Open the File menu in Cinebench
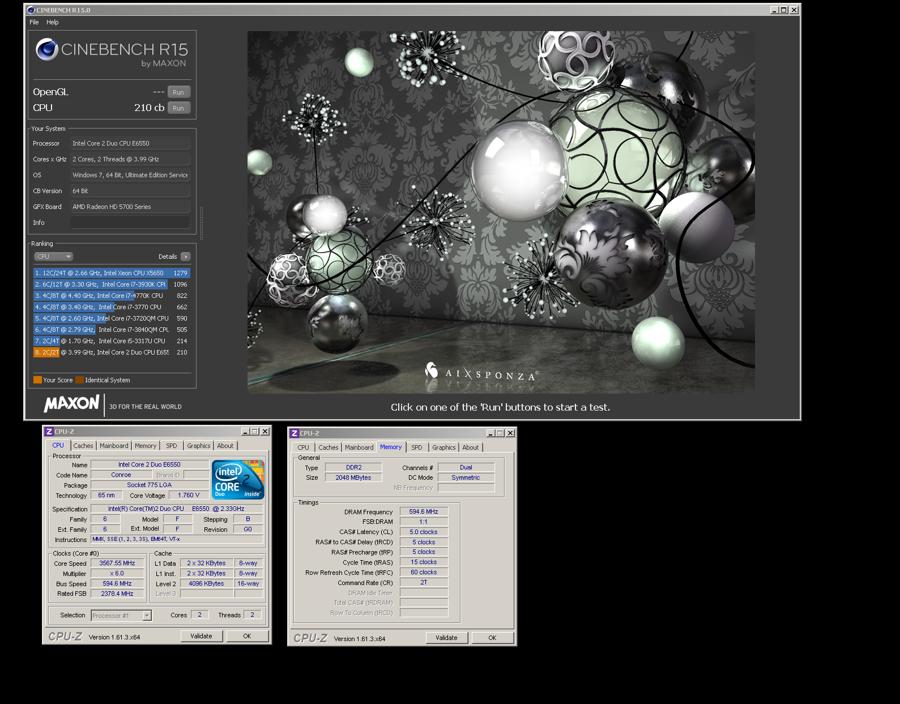 click(34, 22)
